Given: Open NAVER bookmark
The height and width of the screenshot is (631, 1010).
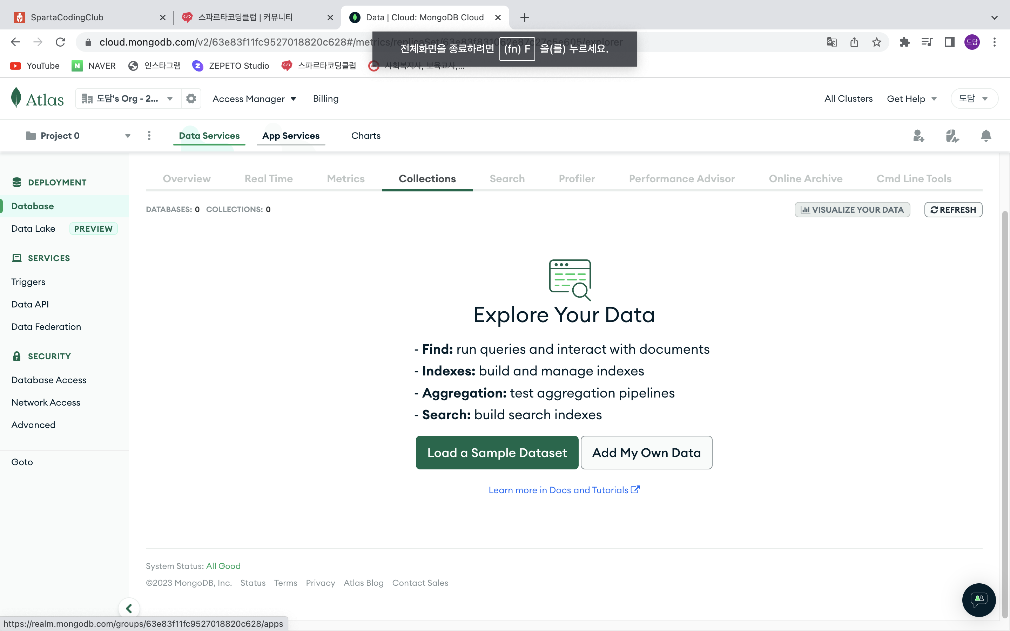Looking at the screenshot, I should point(94,66).
